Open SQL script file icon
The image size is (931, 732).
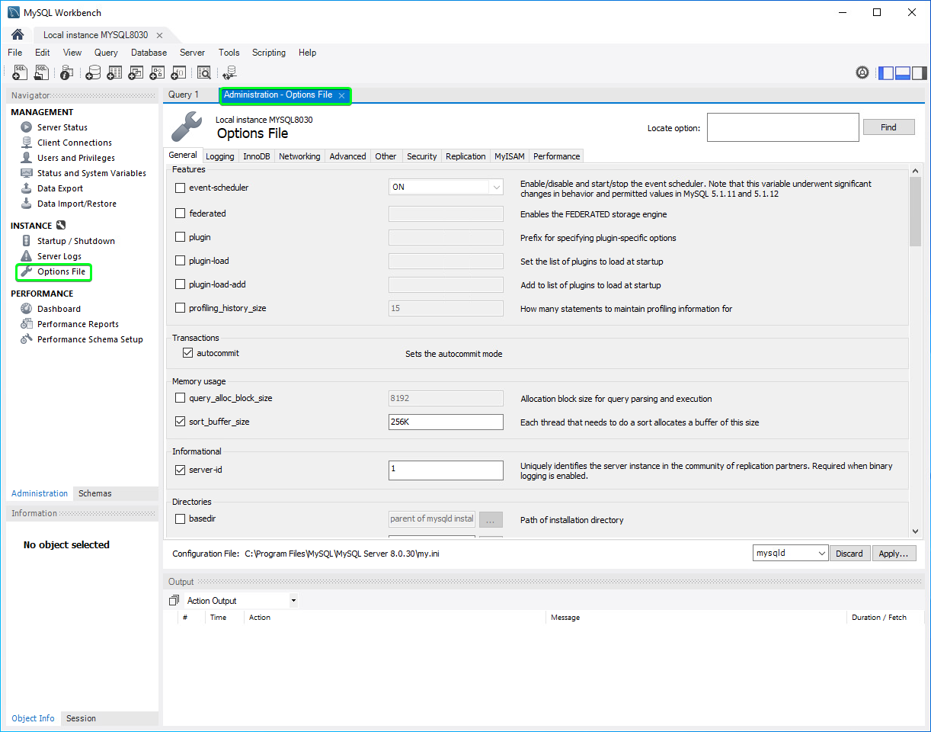(42, 72)
